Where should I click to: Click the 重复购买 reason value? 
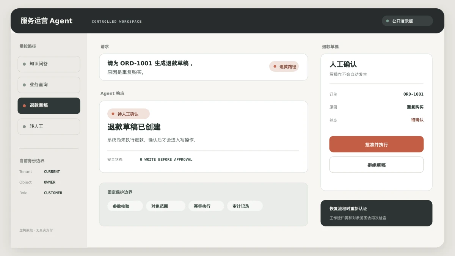point(415,107)
